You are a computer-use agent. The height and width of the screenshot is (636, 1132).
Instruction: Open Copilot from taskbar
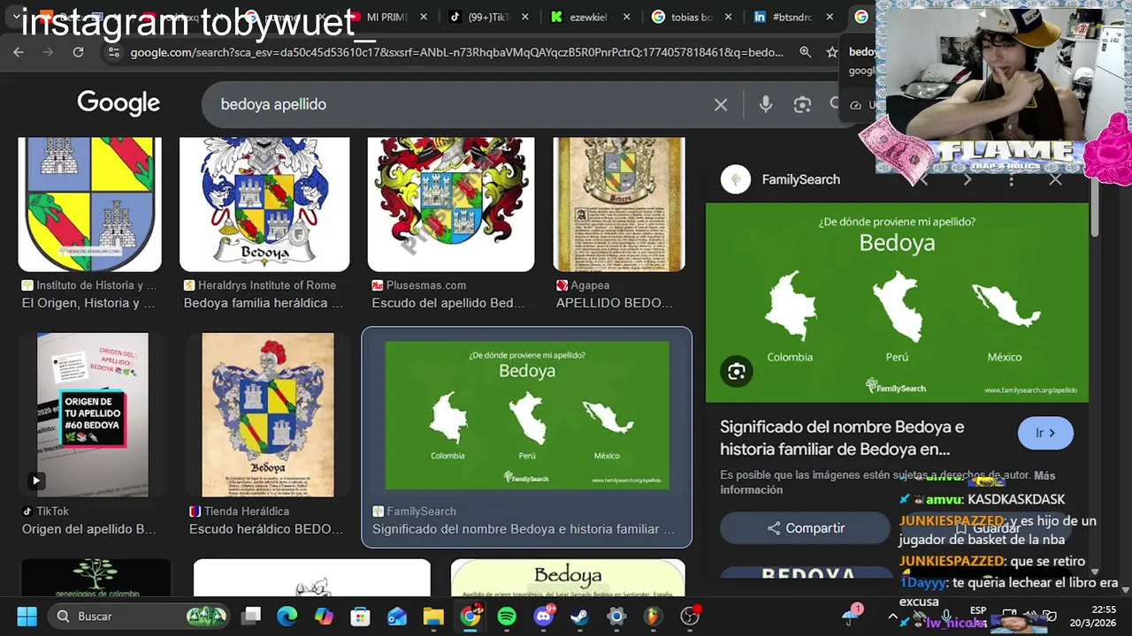tap(324, 616)
